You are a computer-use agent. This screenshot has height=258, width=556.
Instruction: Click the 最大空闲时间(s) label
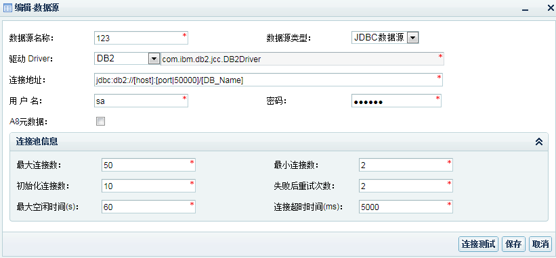click(48, 207)
